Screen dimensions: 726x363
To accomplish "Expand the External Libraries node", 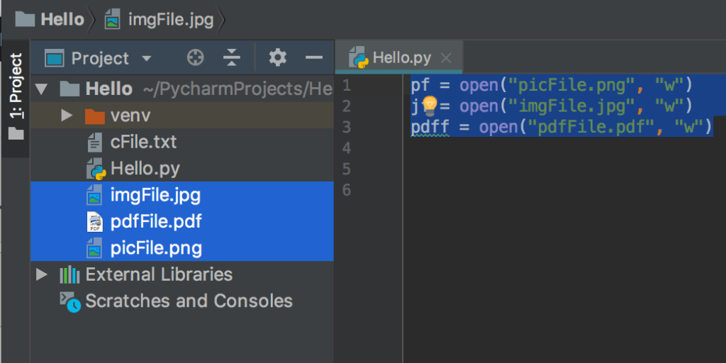I will click(41, 274).
